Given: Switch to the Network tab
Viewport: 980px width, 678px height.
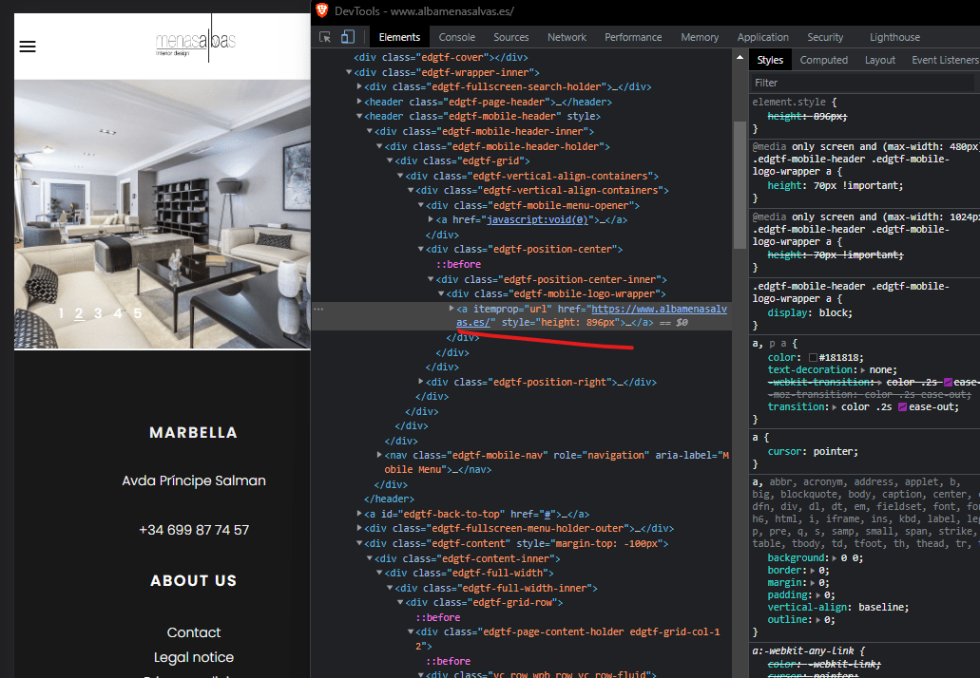Looking at the screenshot, I should [x=567, y=37].
